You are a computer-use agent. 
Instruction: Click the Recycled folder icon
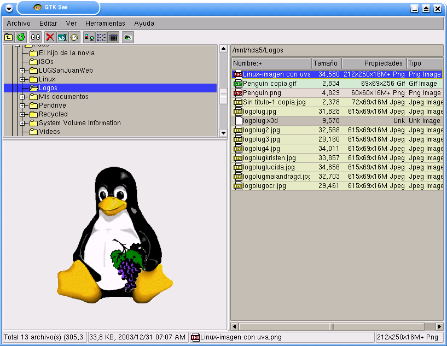click(33, 114)
